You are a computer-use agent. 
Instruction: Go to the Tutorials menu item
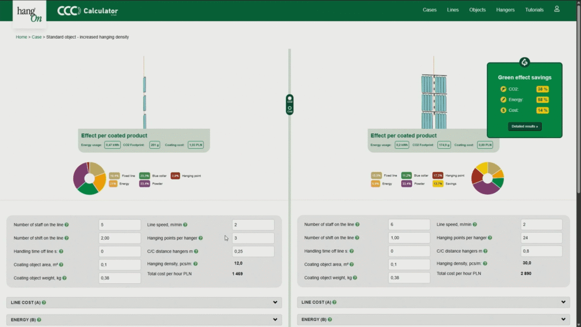(x=534, y=10)
